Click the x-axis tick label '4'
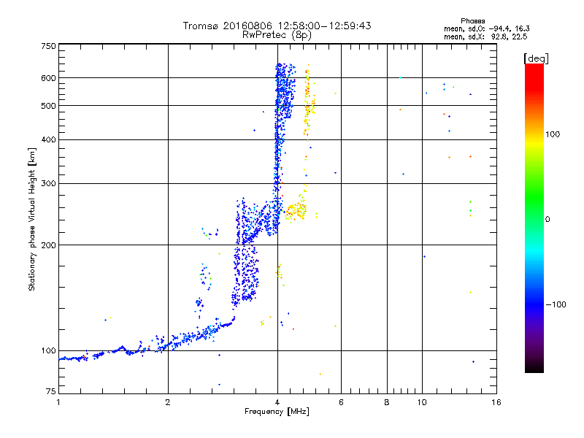The height and width of the screenshot is (438, 584). coord(277,402)
